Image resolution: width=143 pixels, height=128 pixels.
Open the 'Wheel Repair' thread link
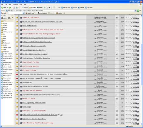27,82
